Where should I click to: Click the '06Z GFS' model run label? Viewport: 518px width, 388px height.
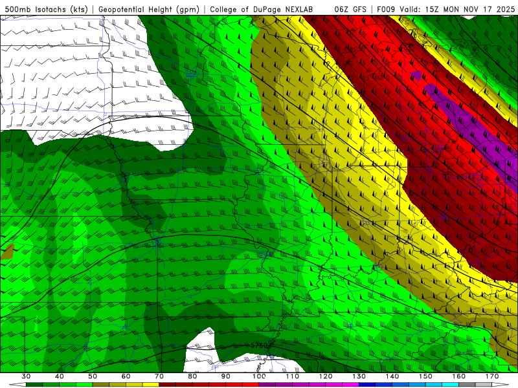[x=350, y=9]
